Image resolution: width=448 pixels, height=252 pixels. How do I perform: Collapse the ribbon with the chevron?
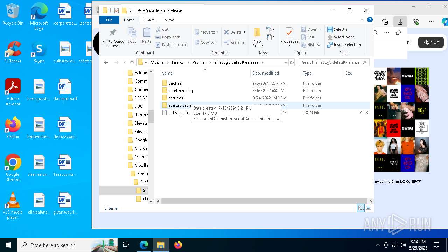[x=363, y=20]
